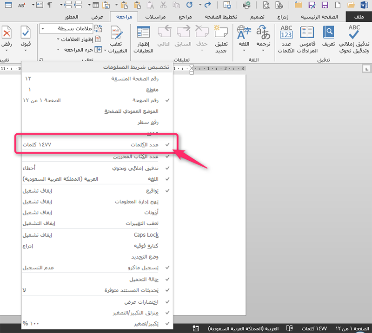Open the Translate (ترجمة) tool
372x333 pixels.
pyautogui.click(x=263, y=39)
